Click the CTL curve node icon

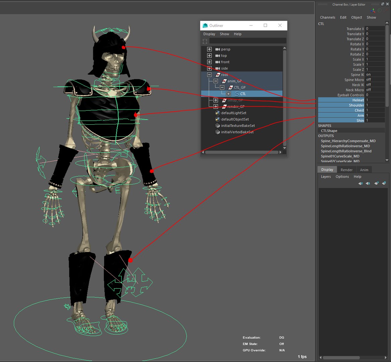(237, 94)
